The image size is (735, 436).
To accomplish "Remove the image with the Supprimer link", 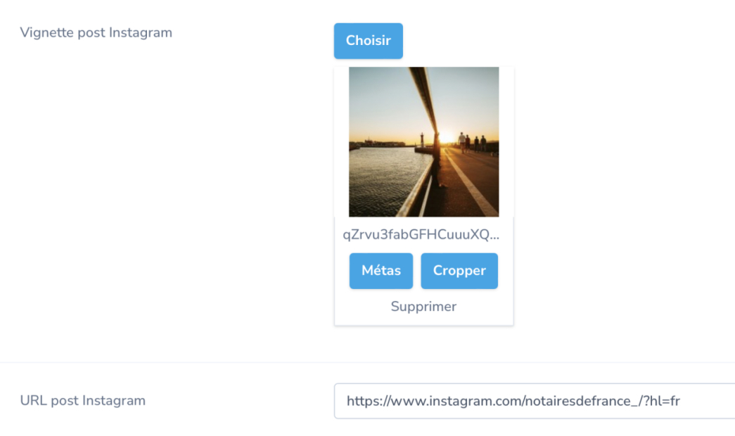I will (x=423, y=307).
